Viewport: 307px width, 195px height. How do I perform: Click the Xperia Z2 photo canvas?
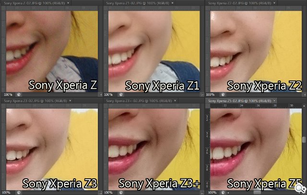point(256,51)
